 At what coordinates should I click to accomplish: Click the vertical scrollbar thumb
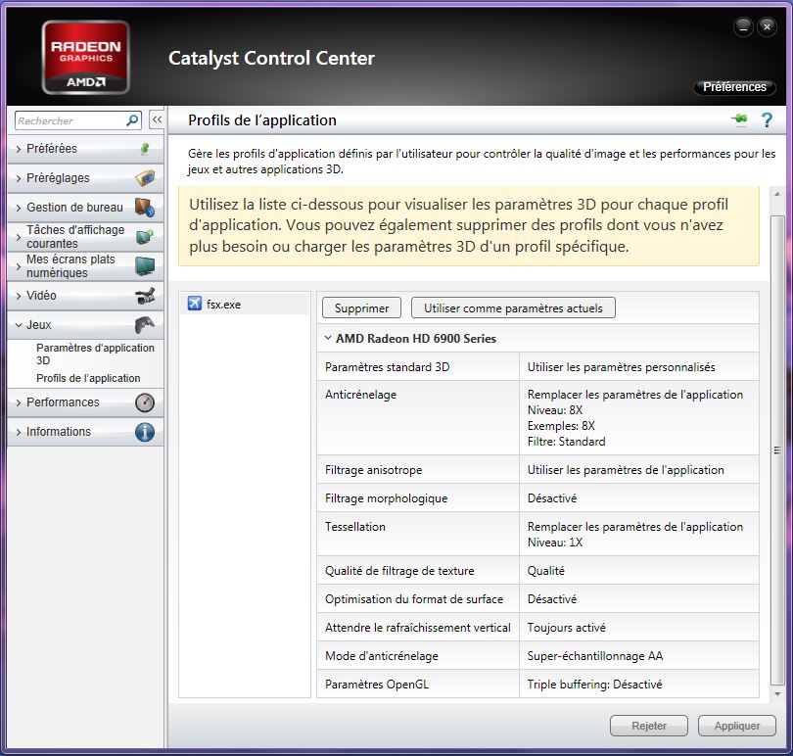[x=777, y=449]
